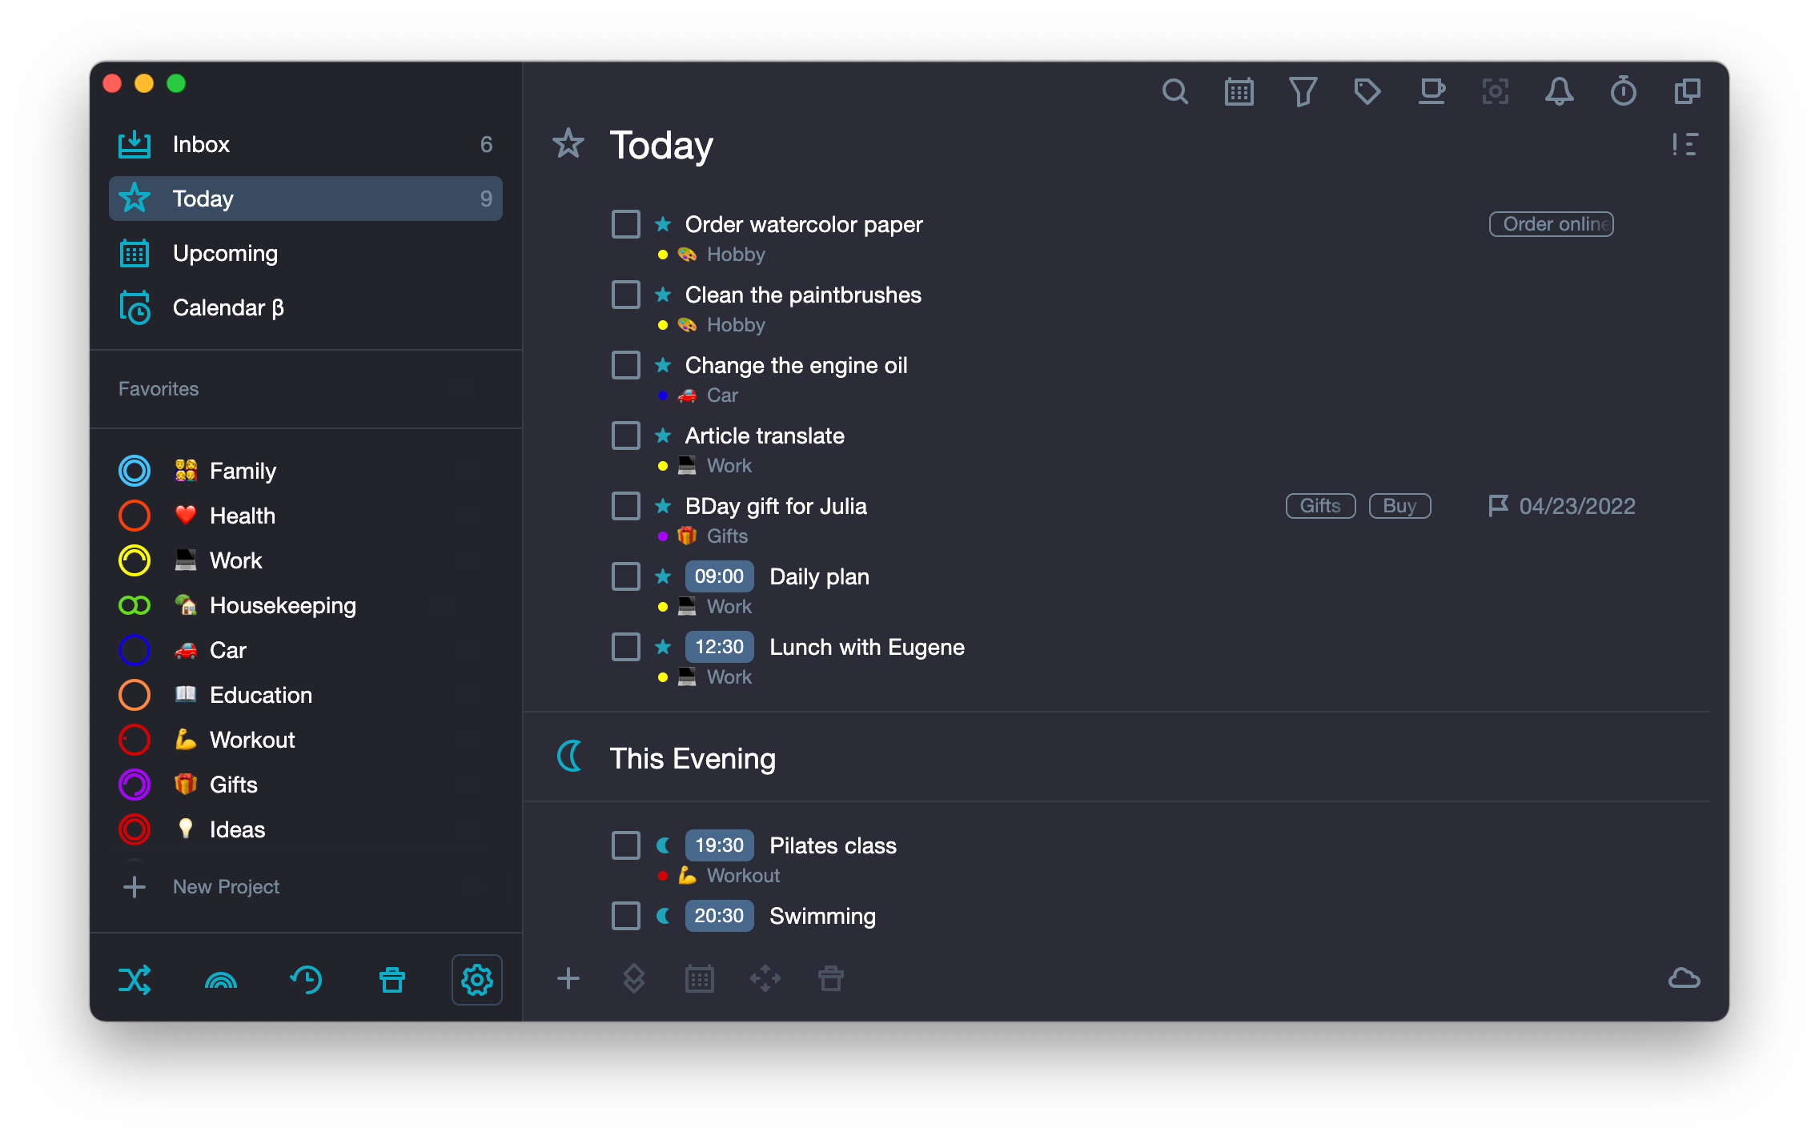Click the Buy tag
The image size is (1819, 1140).
1399,506
